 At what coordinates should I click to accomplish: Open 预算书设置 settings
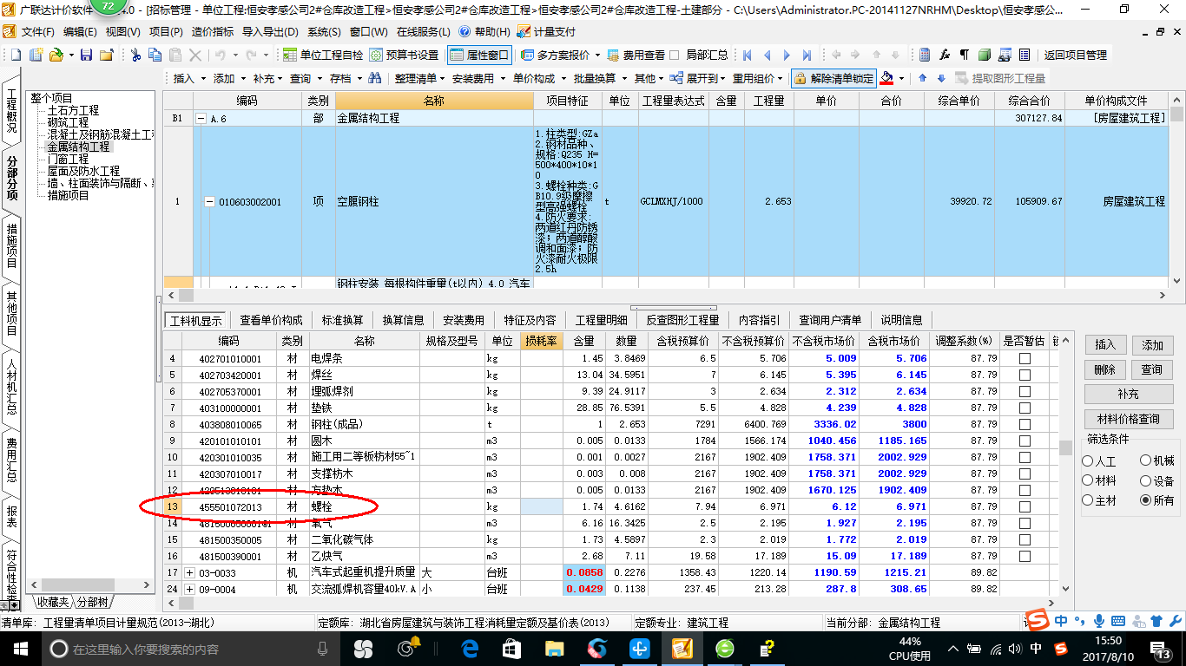click(x=404, y=55)
